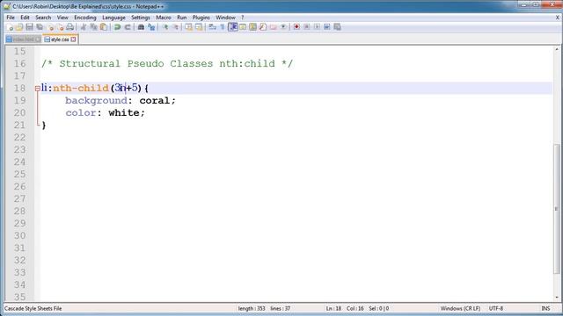This screenshot has height=316, width=563.
Task: Close current document via menu bar X
Action: coord(557,18)
